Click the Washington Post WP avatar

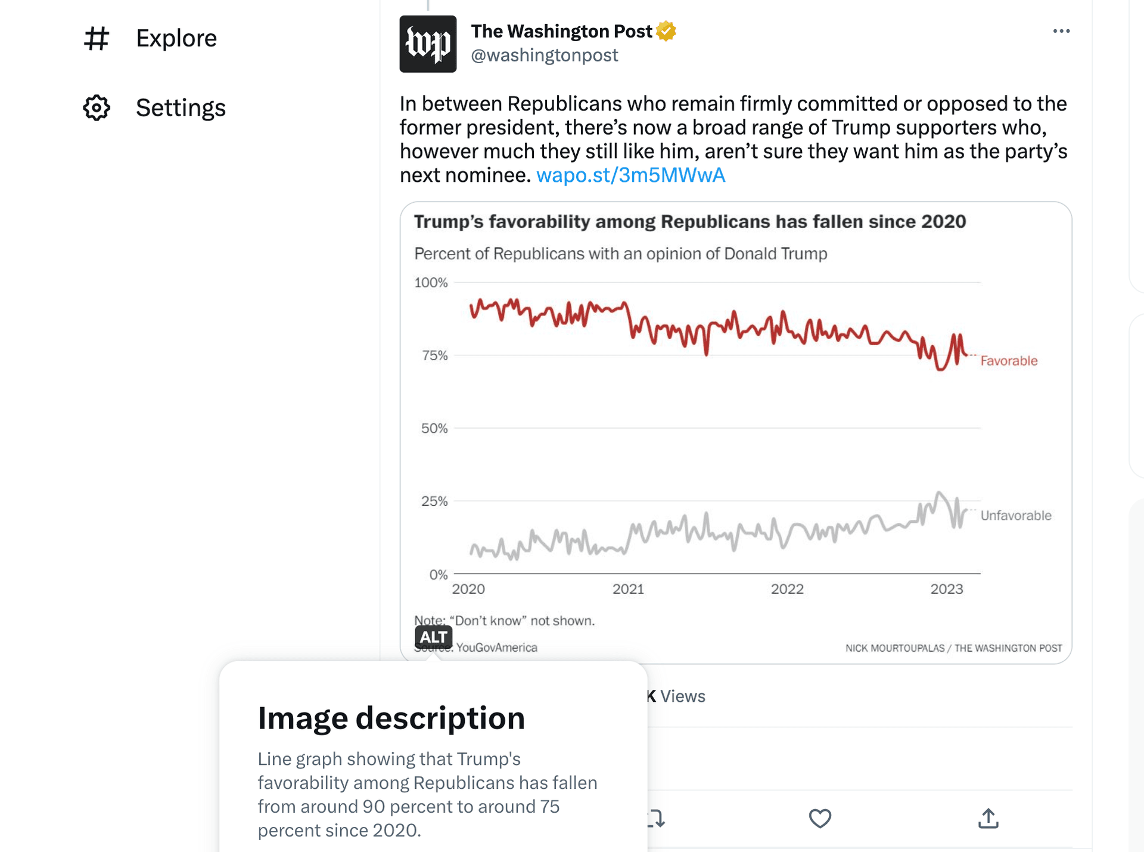[x=428, y=43]
